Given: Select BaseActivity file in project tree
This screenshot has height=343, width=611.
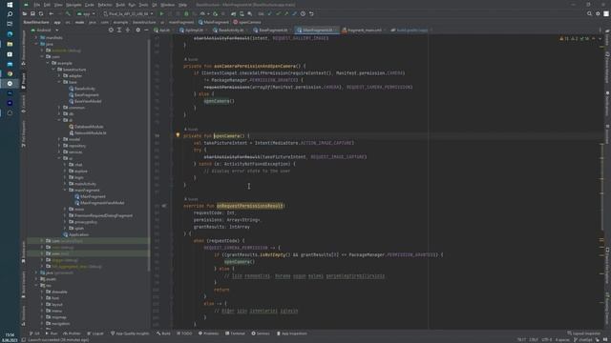Looking at the screenshot, I should 85,89.
